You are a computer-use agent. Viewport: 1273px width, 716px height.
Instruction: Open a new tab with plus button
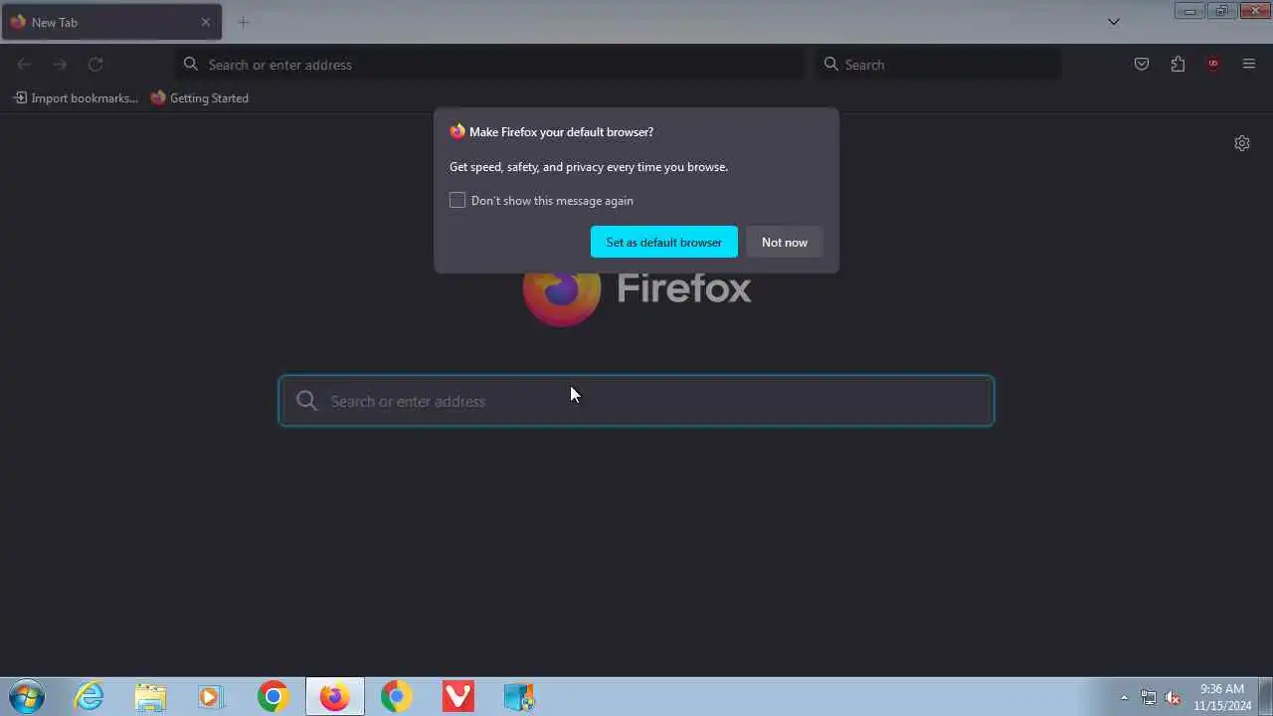point(243,22)
